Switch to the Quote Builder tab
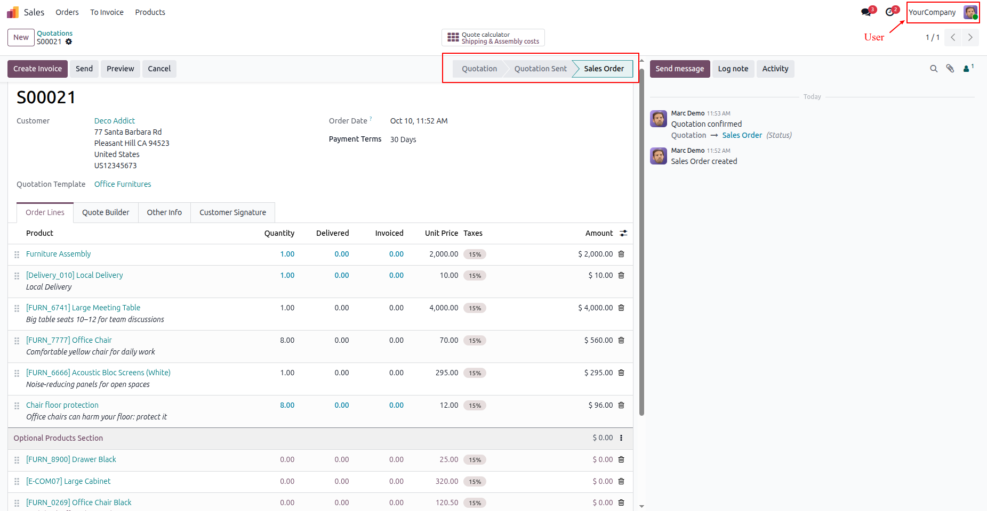 [x=106, y=212]
